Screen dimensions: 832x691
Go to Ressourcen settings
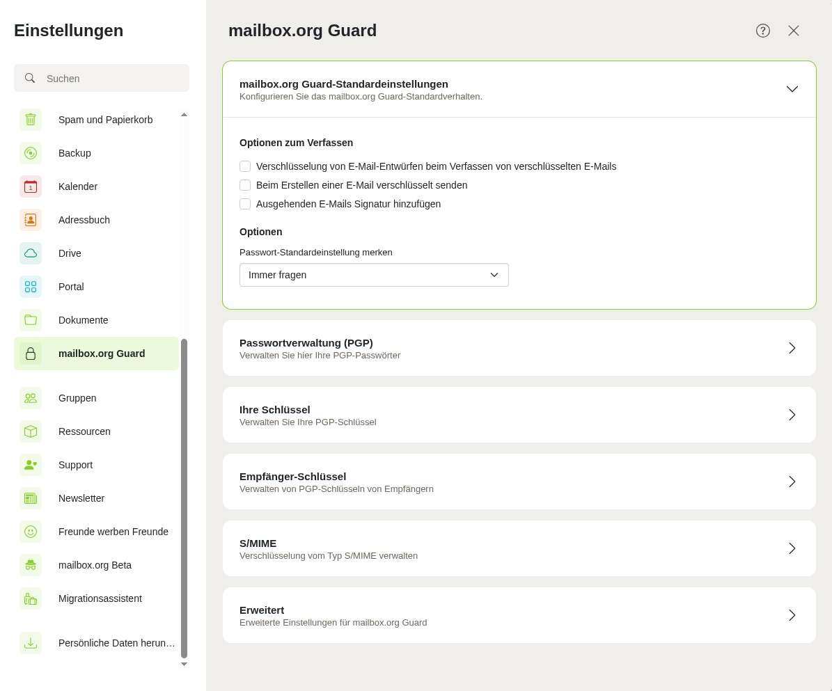(x=97, y=431)
